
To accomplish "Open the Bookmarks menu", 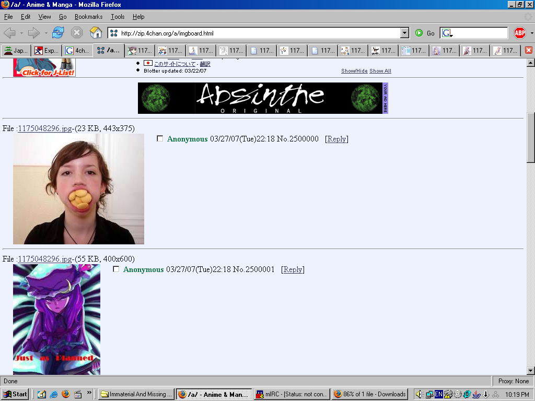I will tap(88, 17).
